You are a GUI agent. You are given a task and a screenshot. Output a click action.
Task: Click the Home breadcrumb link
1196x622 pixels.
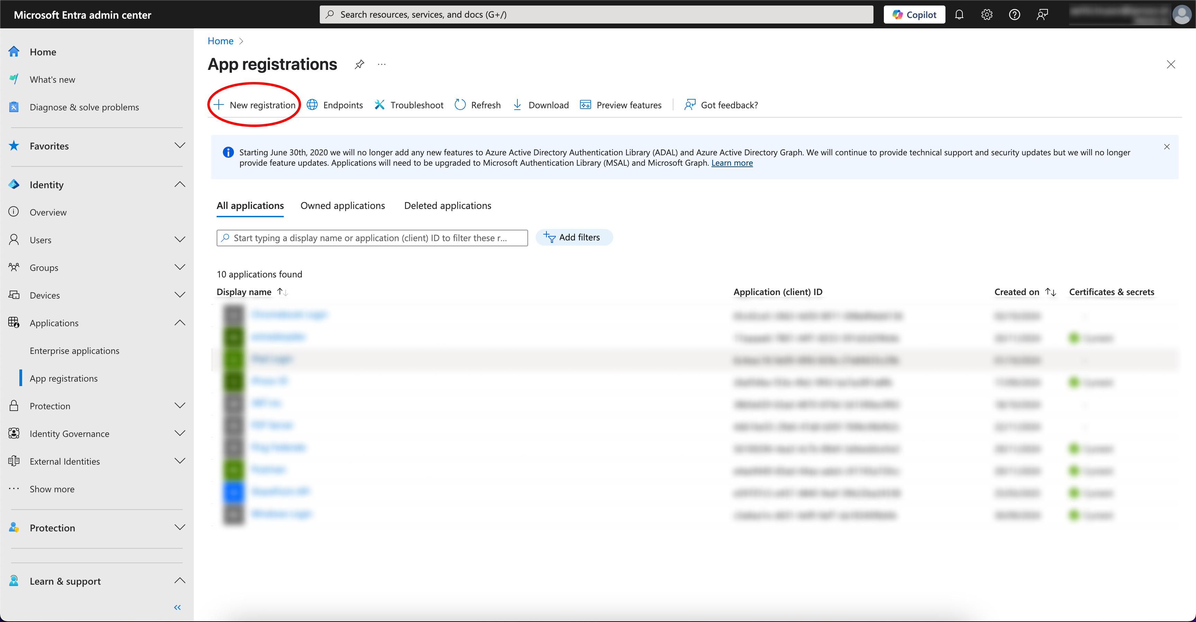tap(220, 41)
